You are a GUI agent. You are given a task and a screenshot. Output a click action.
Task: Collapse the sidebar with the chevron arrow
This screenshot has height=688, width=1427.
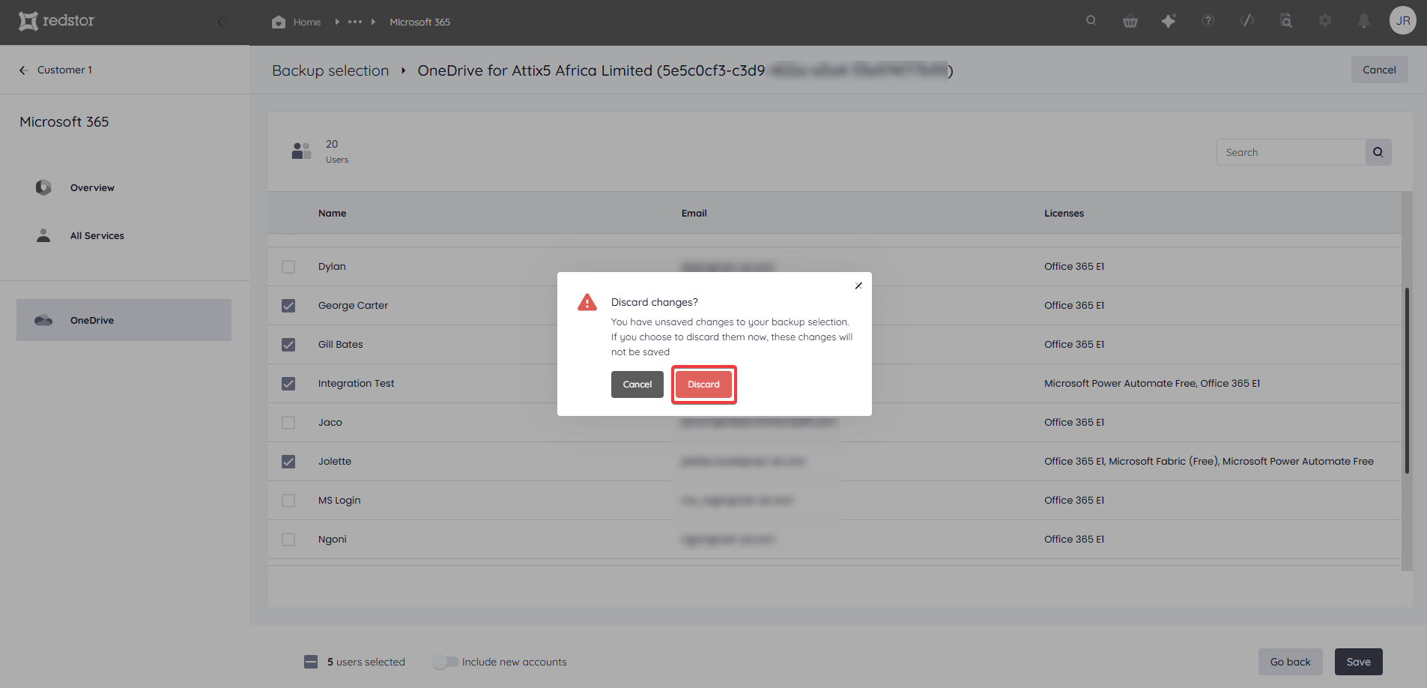point(221,22)
